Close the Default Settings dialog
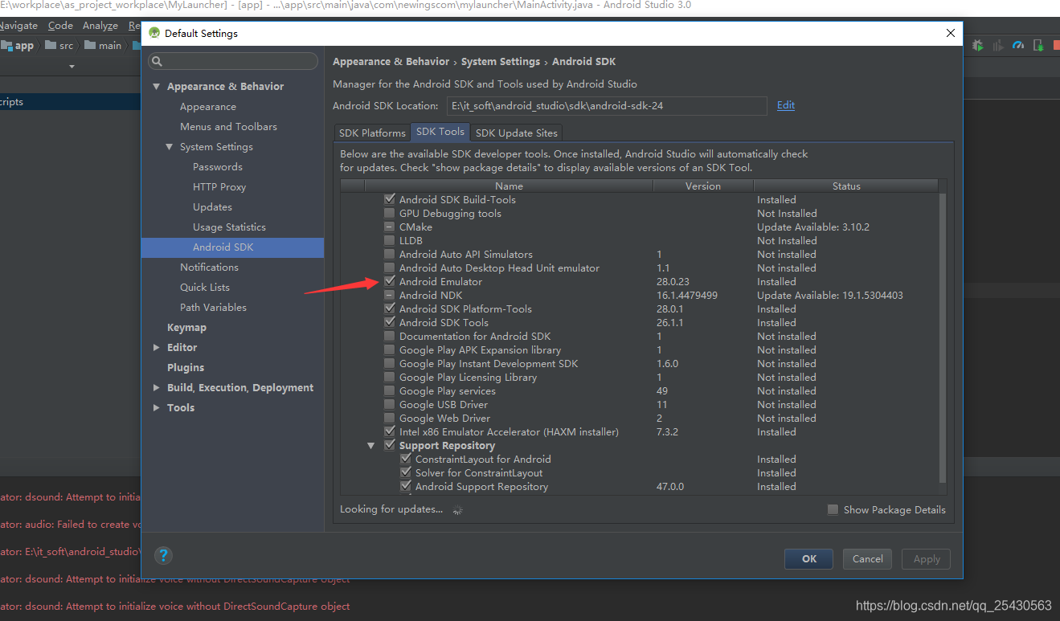The image size is (1060, 621). point(951,33)
